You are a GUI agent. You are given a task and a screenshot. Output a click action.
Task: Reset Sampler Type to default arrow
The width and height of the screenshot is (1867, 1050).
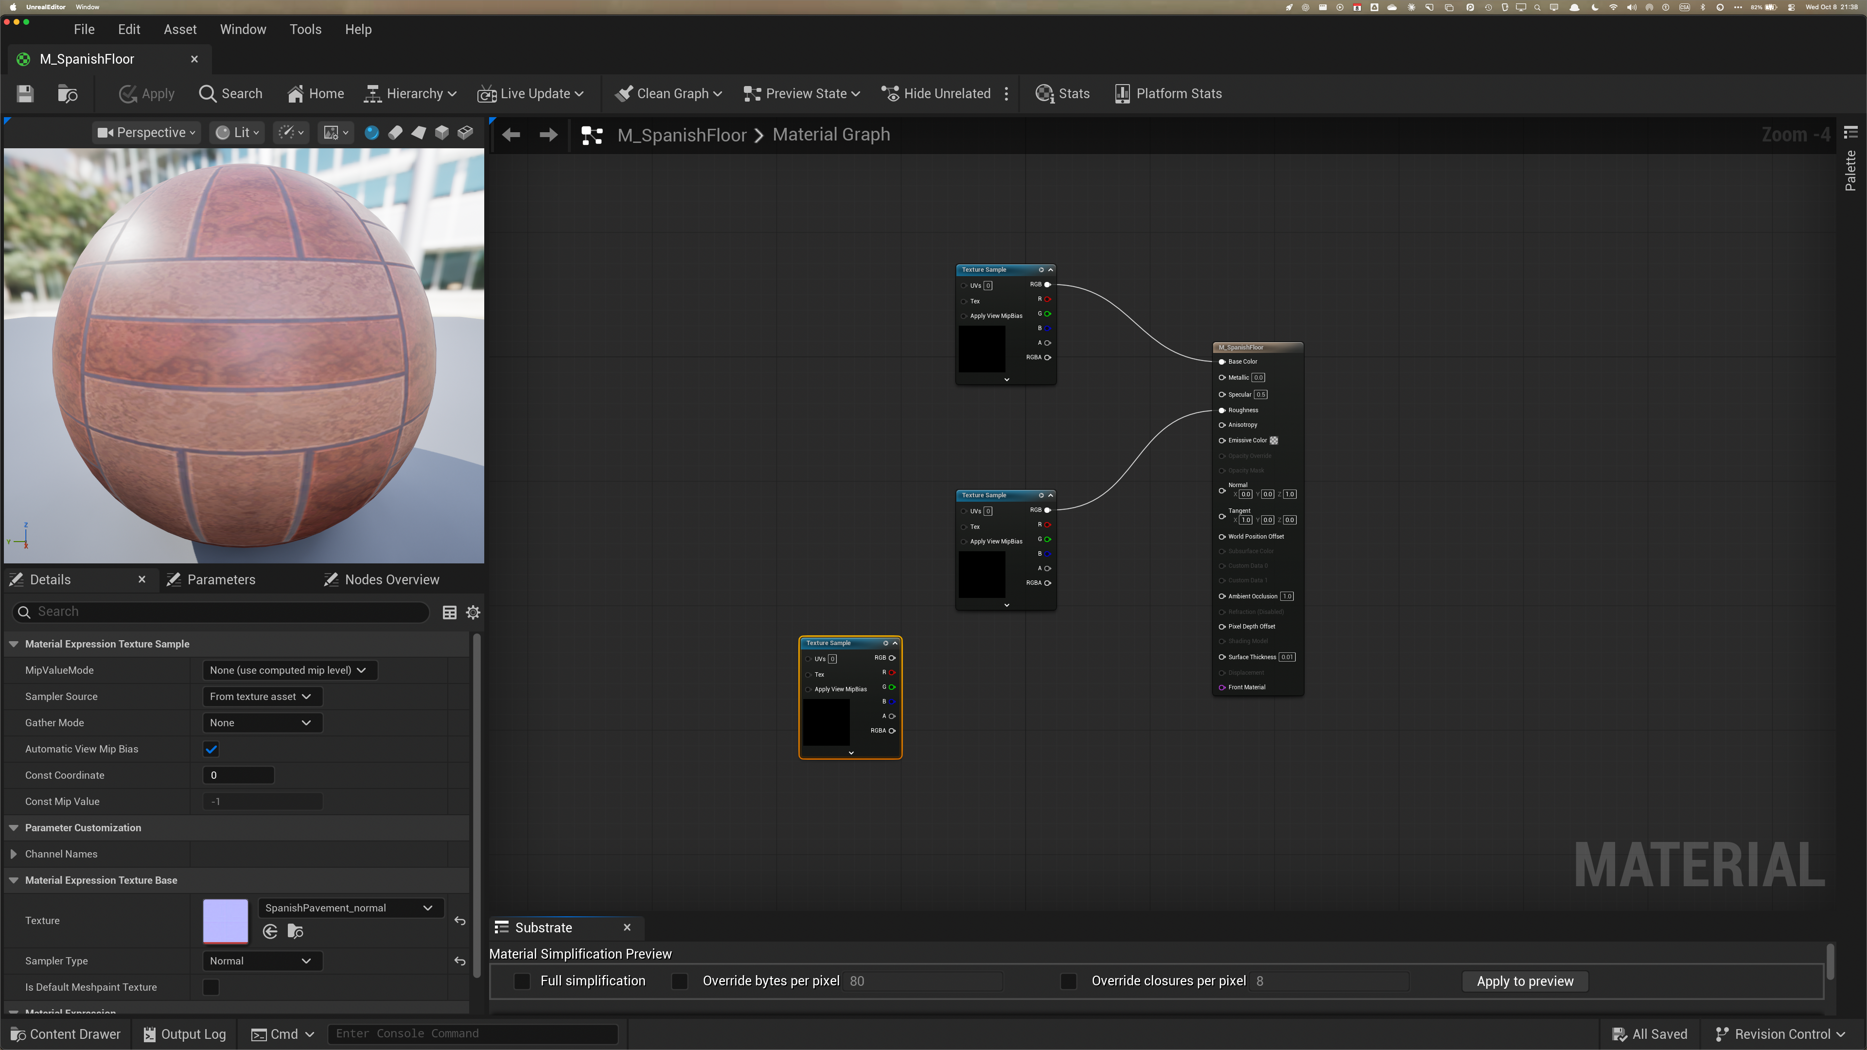(x=459, y=962)
